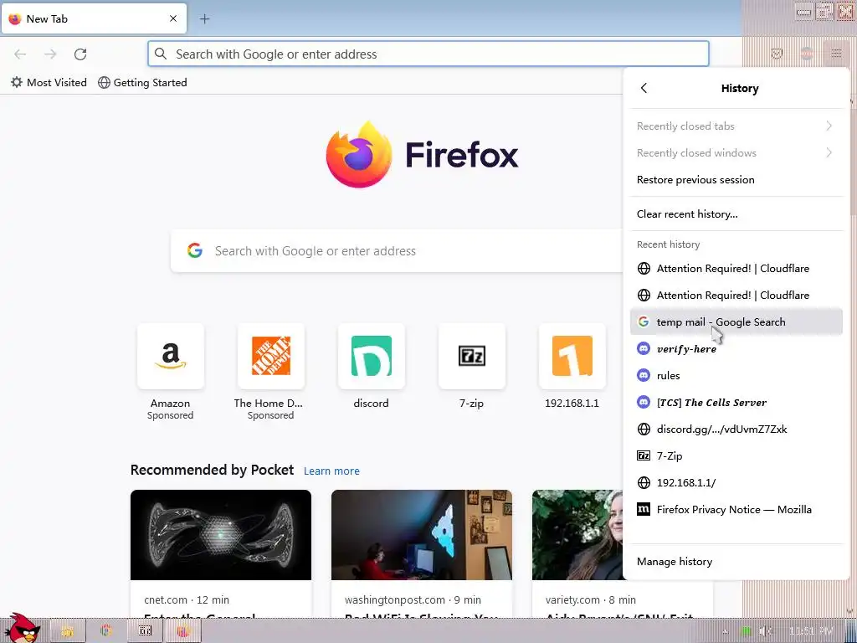Click the magnifier icon in address bar
This screenshot has height=643, width=857.
click(x=161, y=54)
